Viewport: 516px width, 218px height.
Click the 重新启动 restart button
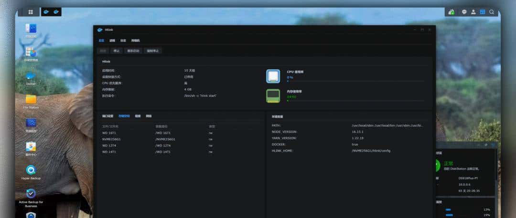[133, 51]
